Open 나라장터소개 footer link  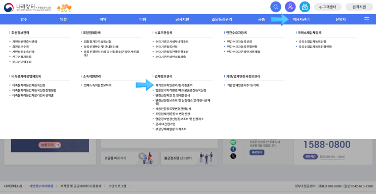click(13, 186)
